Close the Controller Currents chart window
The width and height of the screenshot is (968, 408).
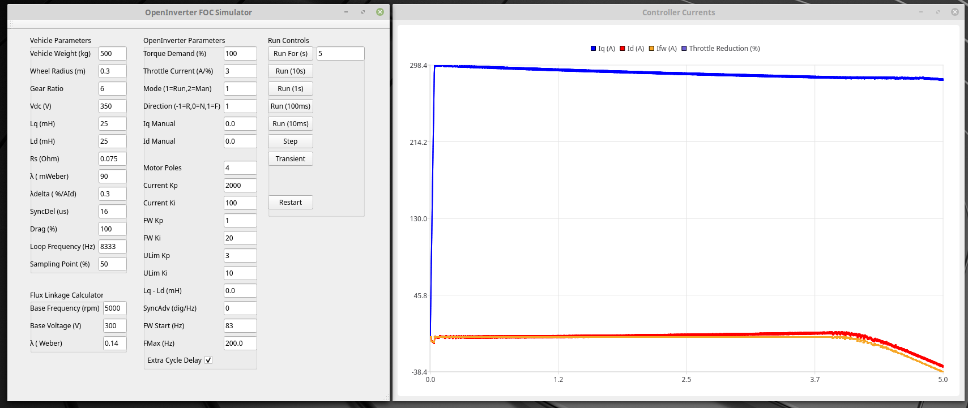coord(954,12)
